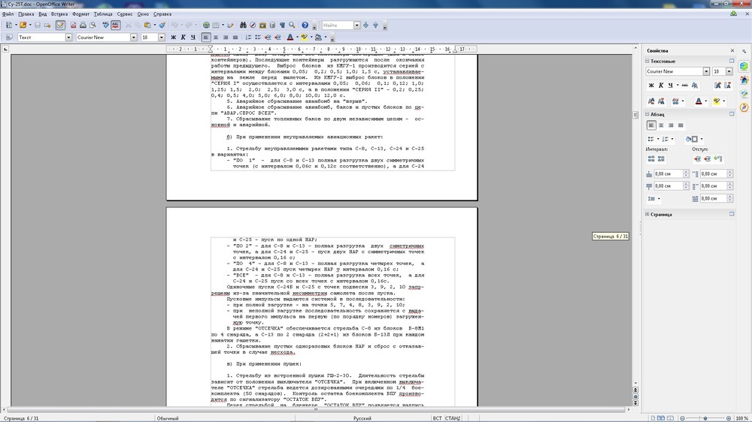The image size is (752, 422).
Task: Open the Navigator compass icon in toolbar
Action: pyautogui.click(x=253, y=25)
